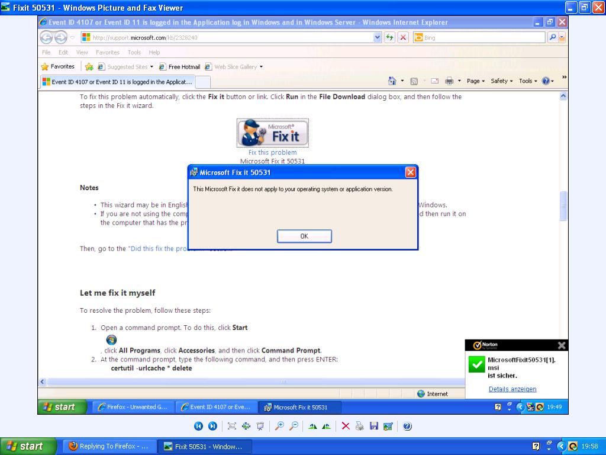This screenshot has width=606, height=455.
Task: Click up arrow of page vertical scrollbar
Action: [x=563, y=95]
